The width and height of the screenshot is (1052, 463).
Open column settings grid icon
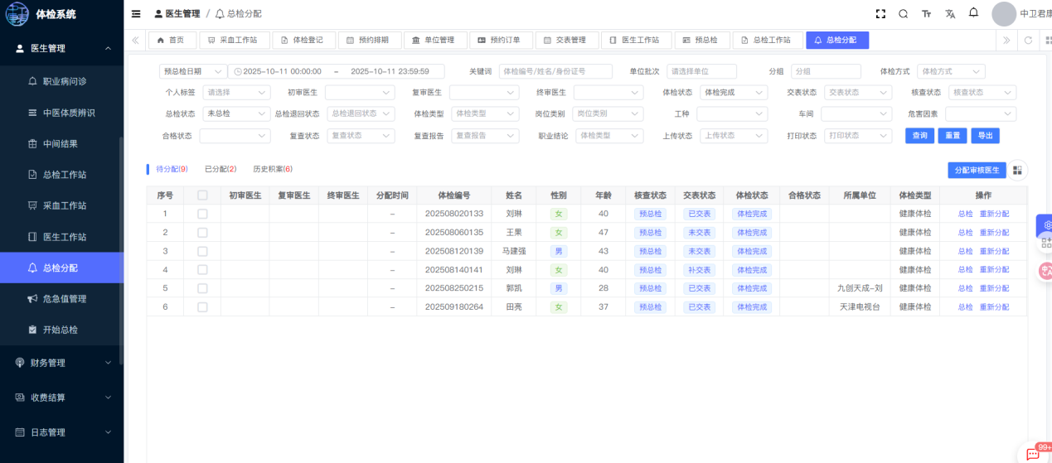[x=1017, y=170]
